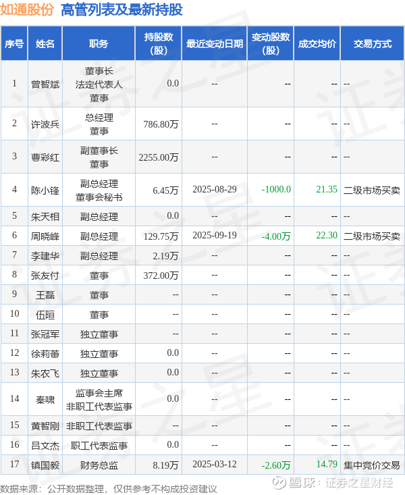Select the name 陈小锋

pos(45,190)
